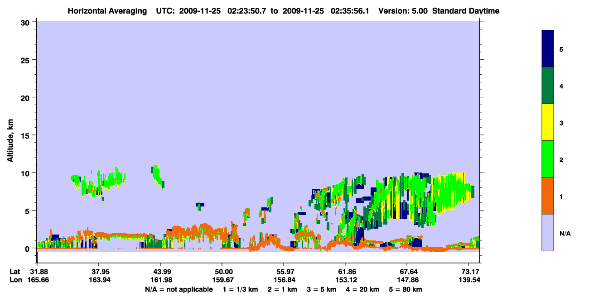Click the '4 = 20 km' legend note

point(362,289)
